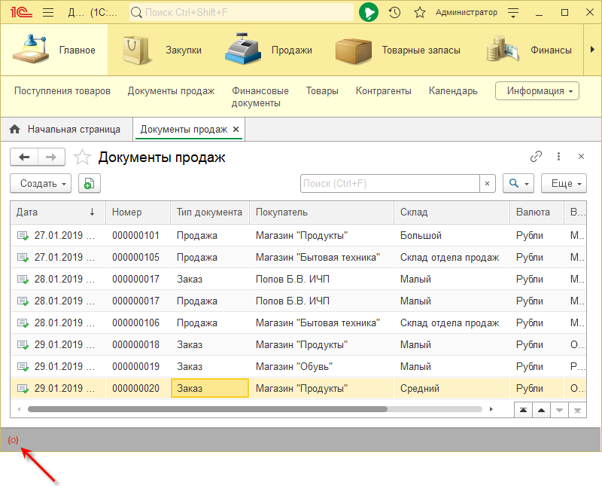Viewport: 602px width, 486px height.
Task: Sort by Дата column header
Action: click(x=58, y=212)
